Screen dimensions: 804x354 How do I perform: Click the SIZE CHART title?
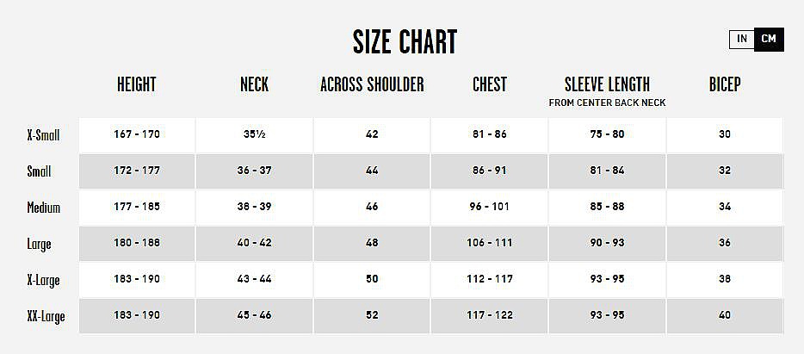[x=405, y=41]
